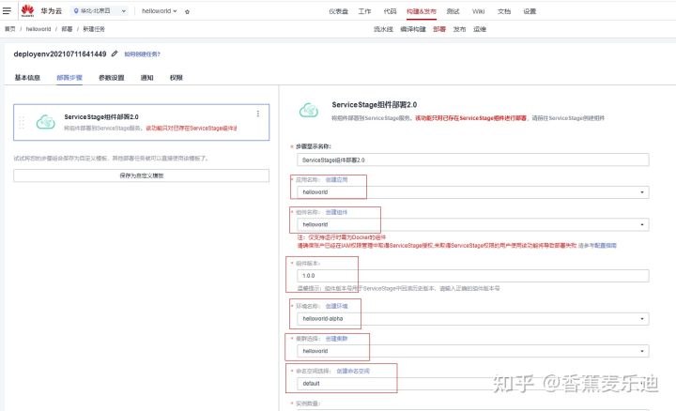Go to the 发布 sub-menu
The width and height of the screenshot is (676, 411).
pyautogui.click(x=459, y=29)
